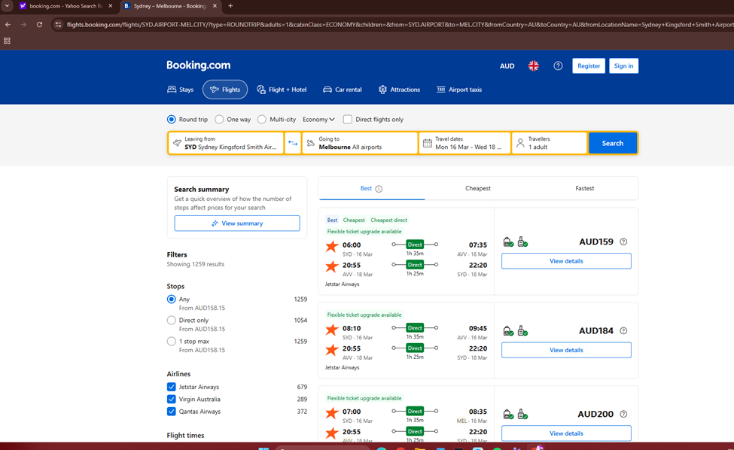This screenshot has width=734, height=450.
Task: Click the Sign in button
Action: coord(624,66)
